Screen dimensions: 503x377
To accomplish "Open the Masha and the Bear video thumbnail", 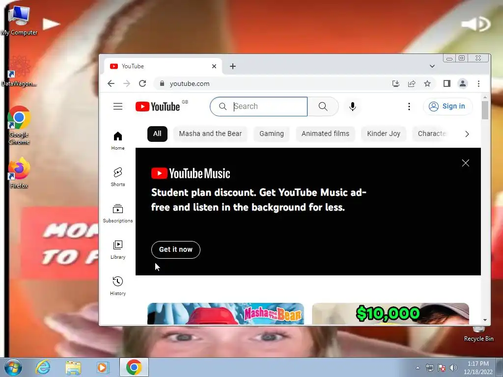I will click(225, 314).
